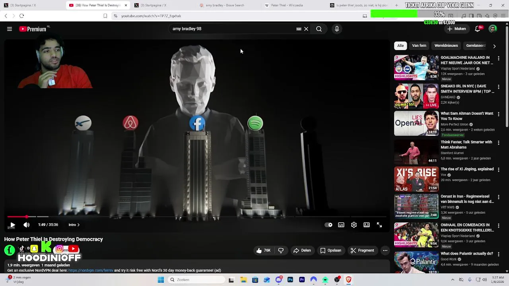509x286 pixels.
Task: Open player settings gear
Action: [354, 225]
